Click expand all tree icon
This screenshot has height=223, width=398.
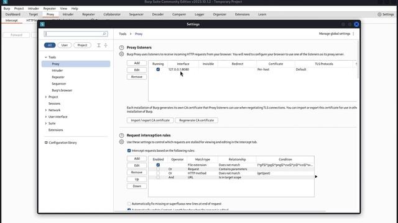click(x=99, y=45)
